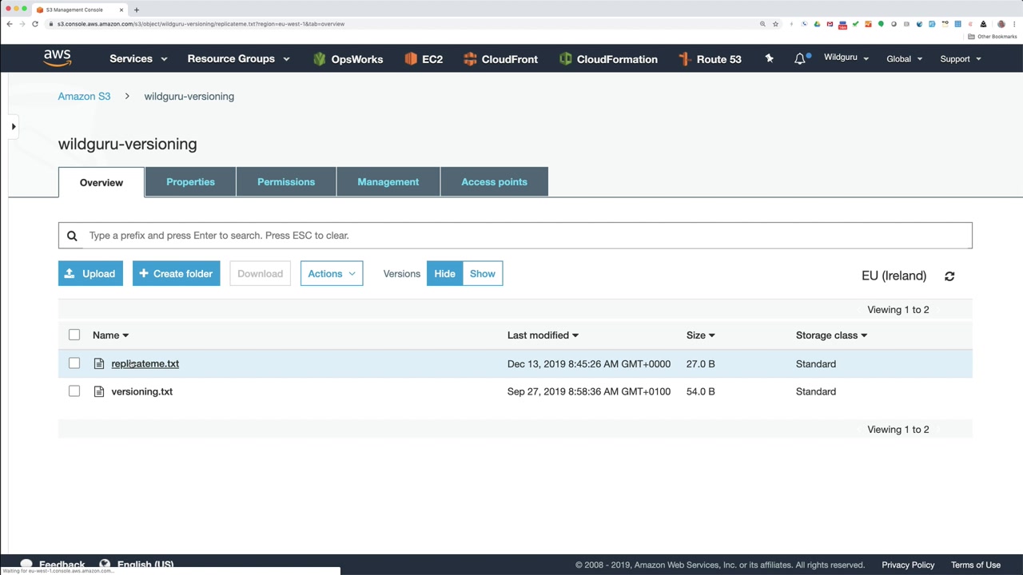Viewport: 1023px width, 575px height.
Task: Click the browser zoom magnifier icon
Action: click(762, 24)
